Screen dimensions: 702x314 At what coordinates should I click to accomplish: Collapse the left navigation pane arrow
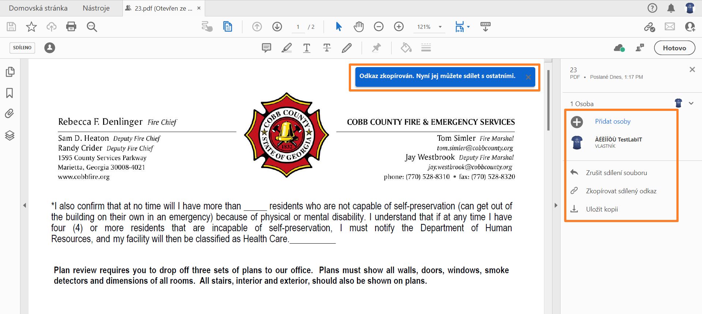click(24, 205)
